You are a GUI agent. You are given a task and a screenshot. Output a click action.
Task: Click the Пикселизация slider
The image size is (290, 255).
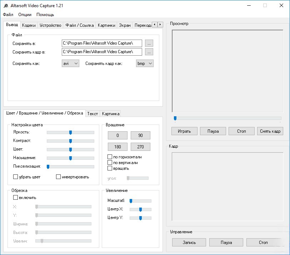[x=70, y=167]
